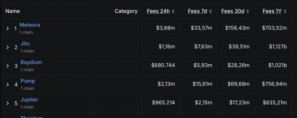
Task: Open the Jupiter protocol link
Action: [x=29, y=100]
